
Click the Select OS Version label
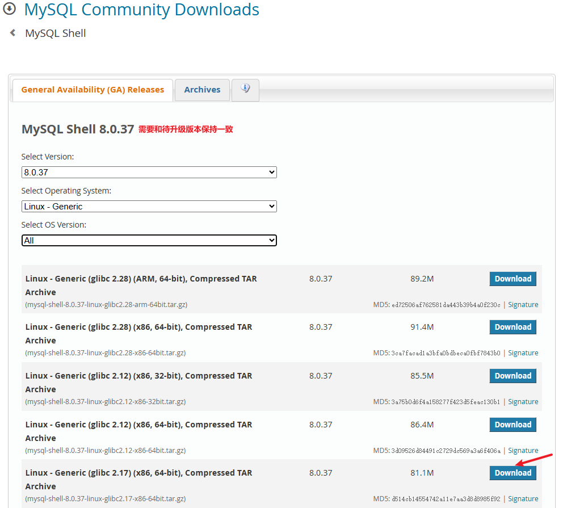click(x=53, y=225)
